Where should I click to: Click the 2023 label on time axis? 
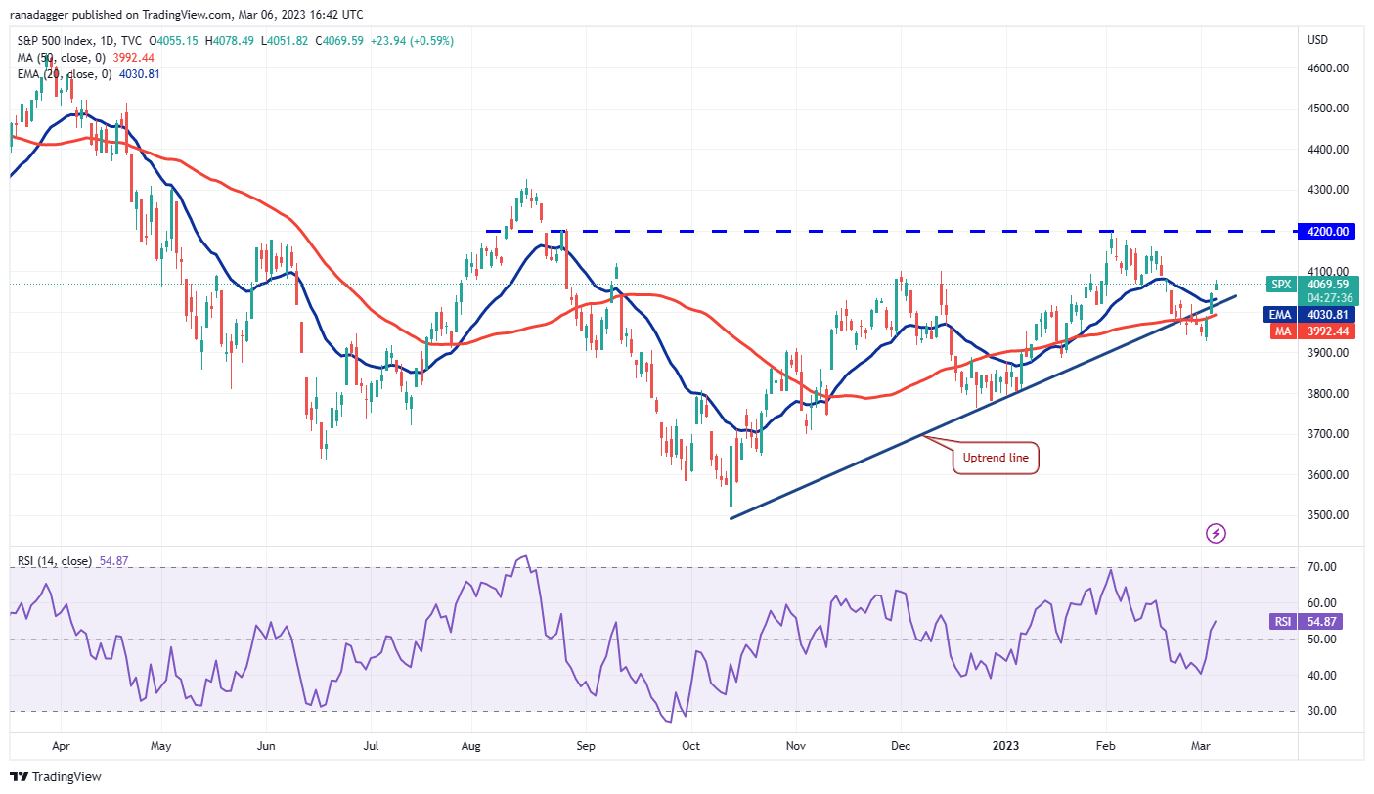(1006, 747)
